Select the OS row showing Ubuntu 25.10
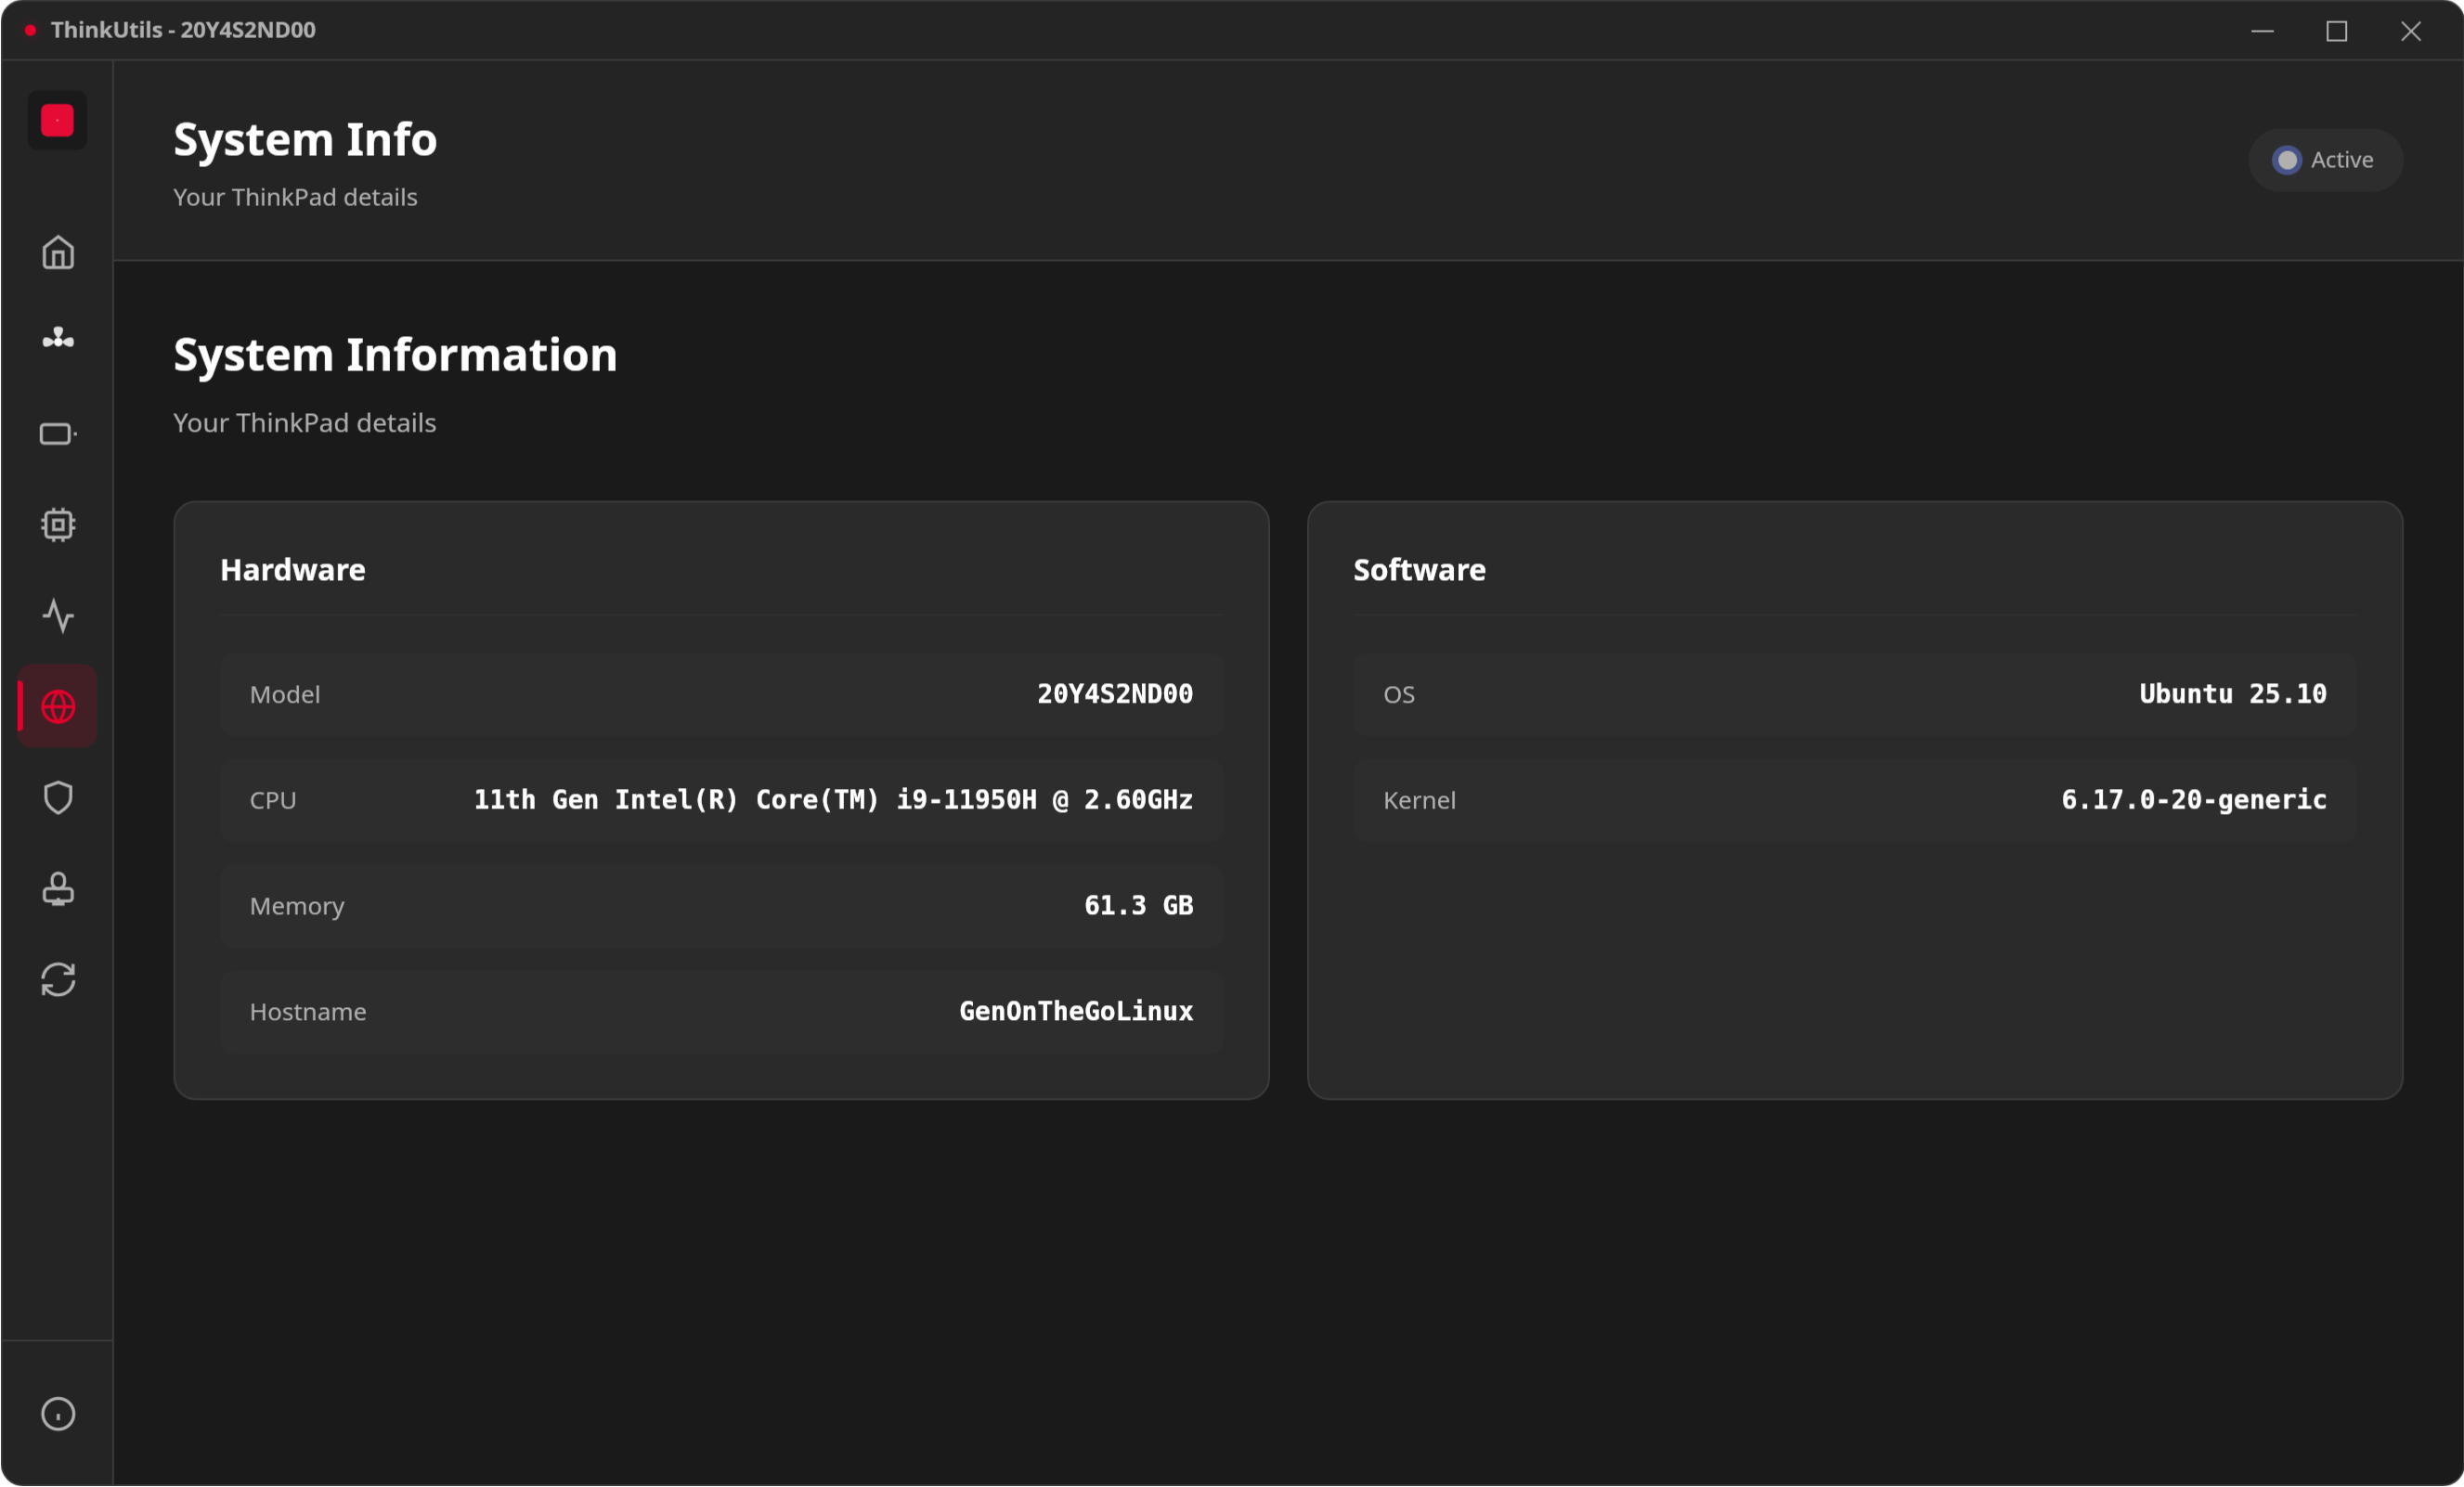The image size is (2464, 1487). point(1855,694)
